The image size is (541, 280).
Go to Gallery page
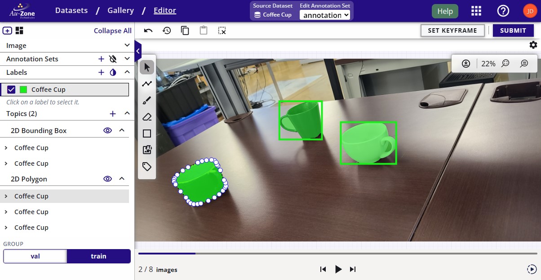click(x=120, y=10)
